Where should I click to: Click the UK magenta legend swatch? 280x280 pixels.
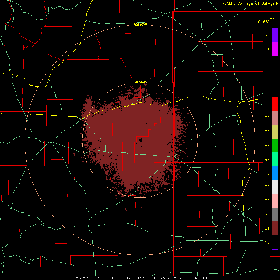point(275,49)
